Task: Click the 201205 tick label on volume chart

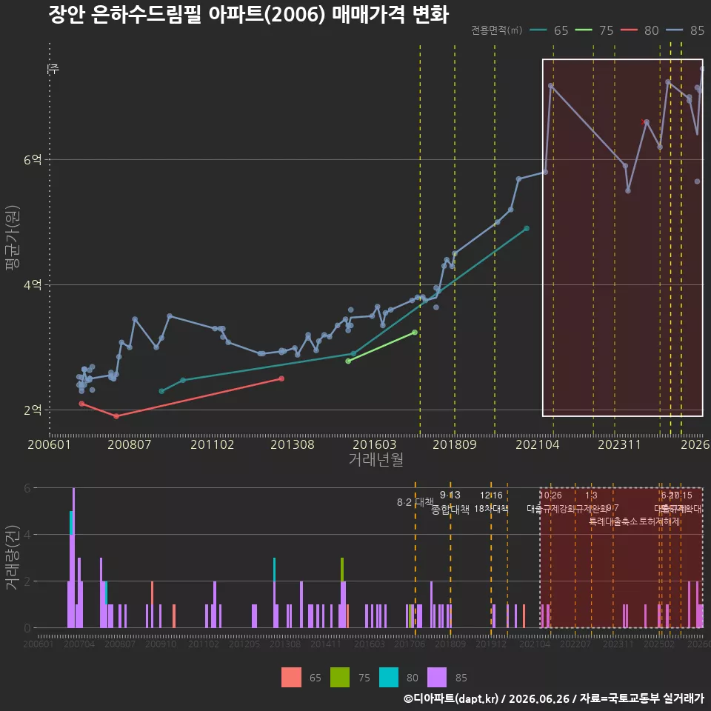Action: tap(244, 644)
